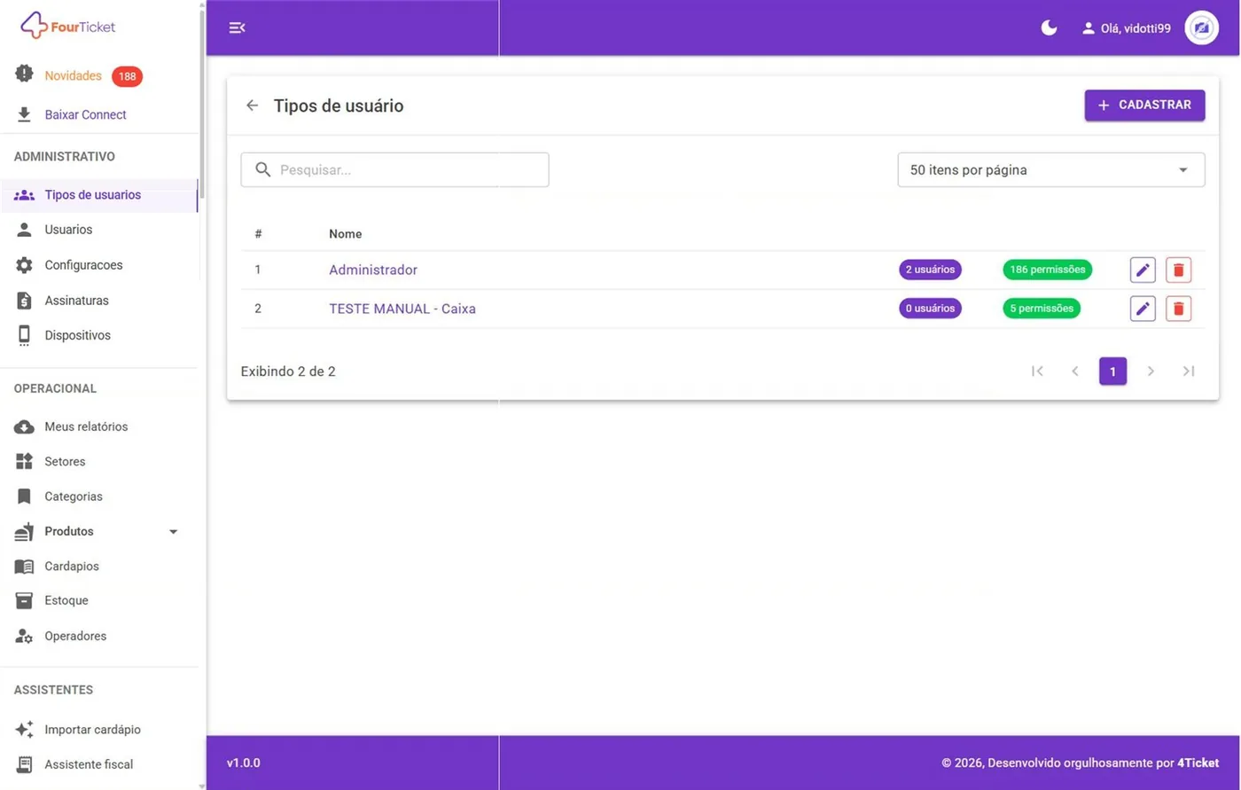Click the FourTicket logo
Screen dimensions: 1241x790
tap(68, 26)
